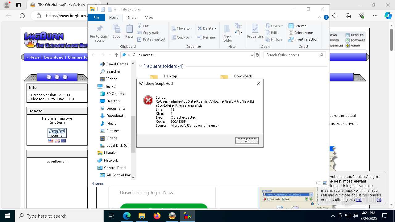Viewport: 395px width, 222px height.
Task: Click Download link on ImgBurn navigation bar
Action: (x=54, y=57)
